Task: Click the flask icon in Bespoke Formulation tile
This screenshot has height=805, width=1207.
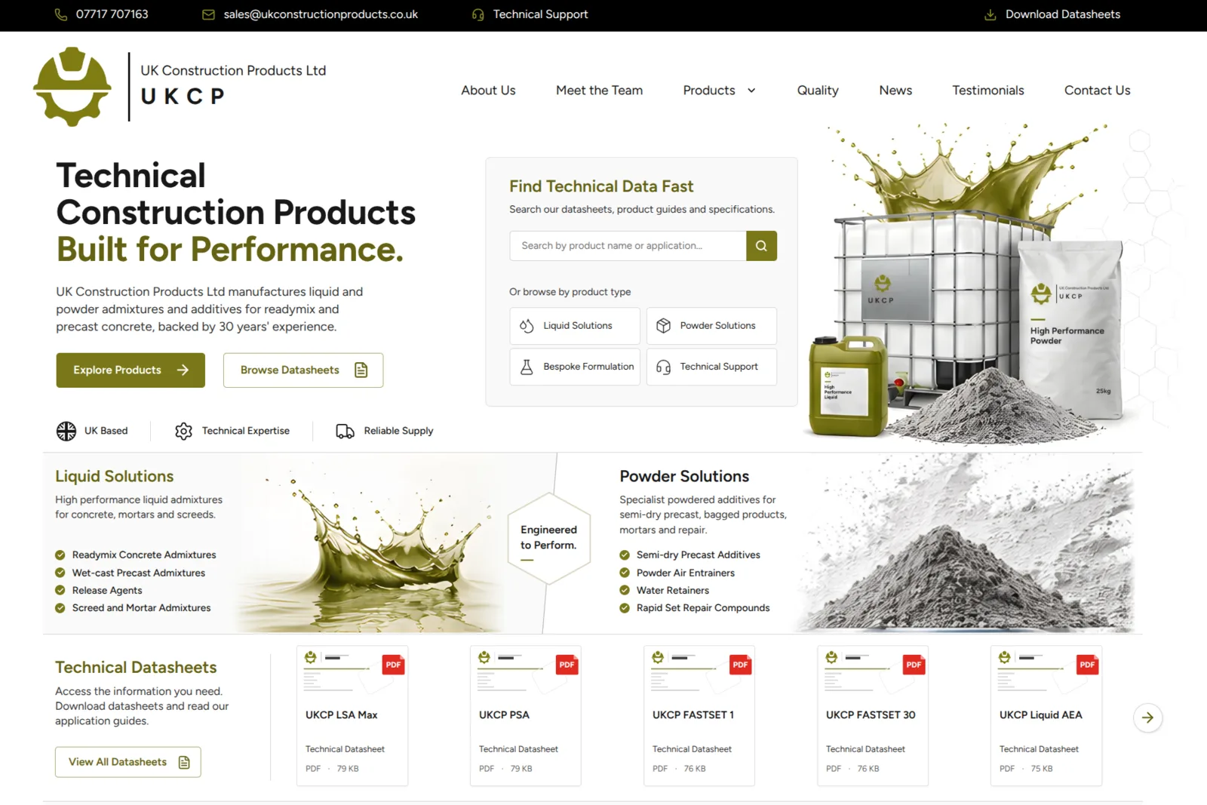Action: tap(527, 367)
